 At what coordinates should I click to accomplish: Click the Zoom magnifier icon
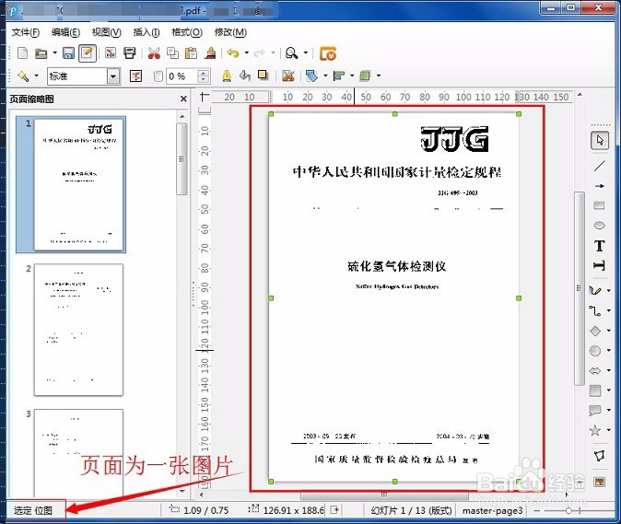[291, 53]
